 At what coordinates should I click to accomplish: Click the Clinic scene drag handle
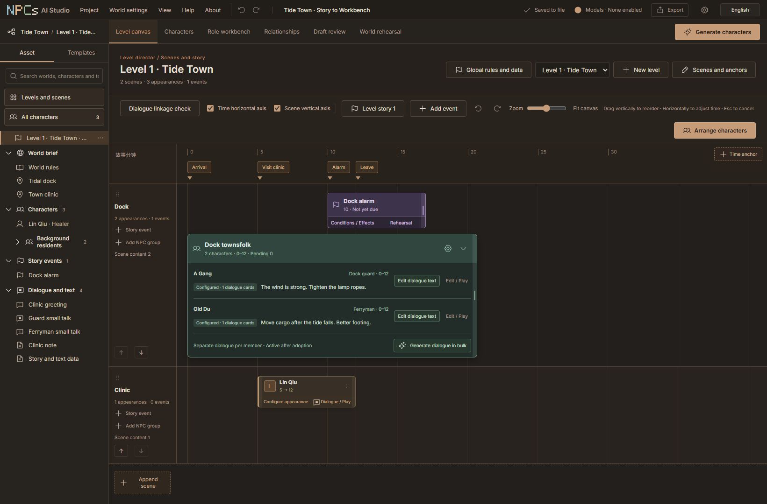click(x=117, y=378)
